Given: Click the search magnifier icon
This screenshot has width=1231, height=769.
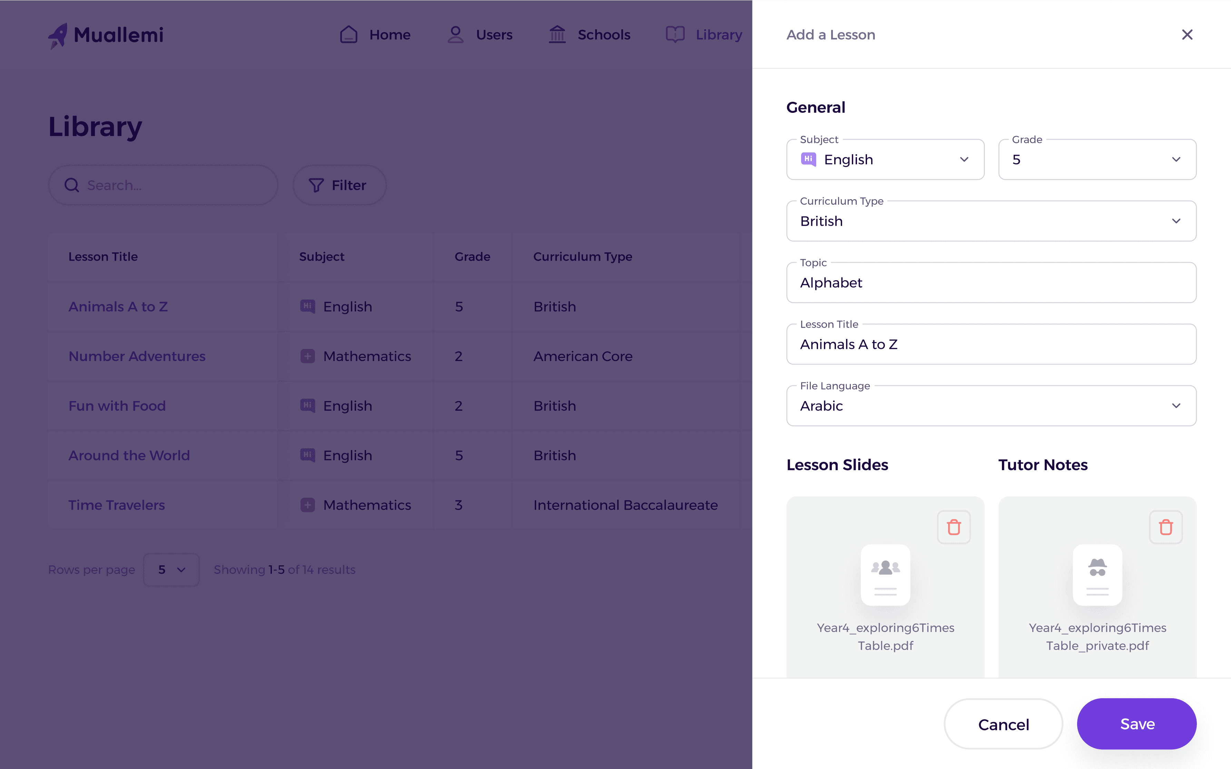Looking at the screenshot, I should [x=72, y=185].
